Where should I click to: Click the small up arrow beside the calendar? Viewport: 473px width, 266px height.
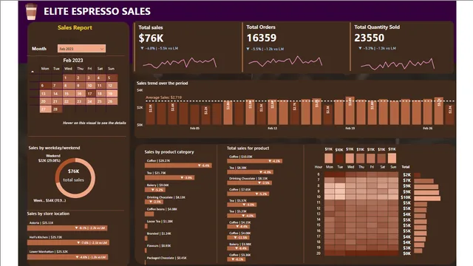tap(33, 72)
